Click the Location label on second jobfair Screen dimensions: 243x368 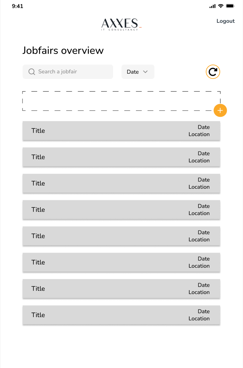(x=199, y=161)
